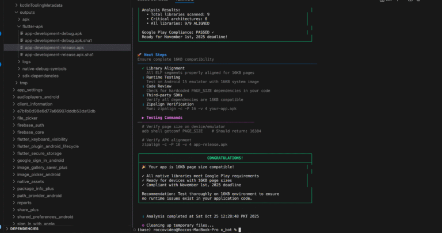Open the logs folder
442x233 pixels.
click(26, 61)
